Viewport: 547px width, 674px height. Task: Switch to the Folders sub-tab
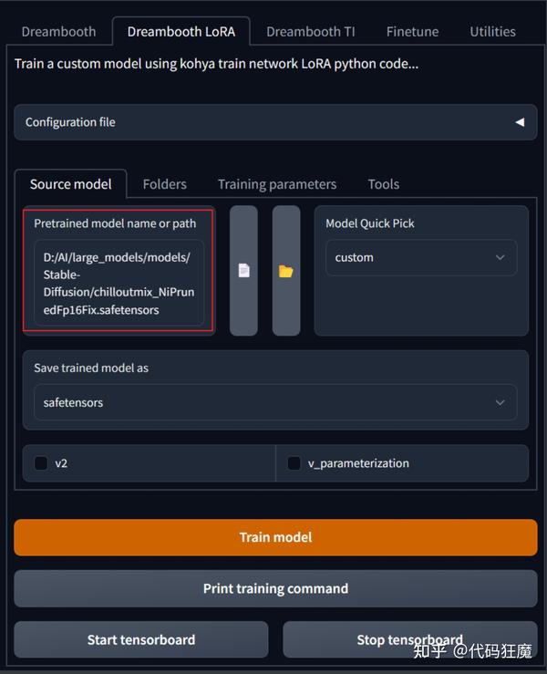pos(164,184)
